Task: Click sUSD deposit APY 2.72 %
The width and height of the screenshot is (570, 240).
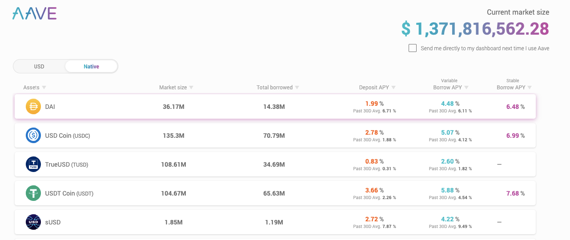Action: (x=374, y=219)
